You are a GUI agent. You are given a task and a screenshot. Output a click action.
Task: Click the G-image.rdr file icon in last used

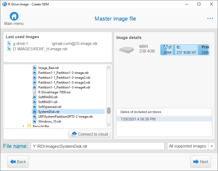9,44
